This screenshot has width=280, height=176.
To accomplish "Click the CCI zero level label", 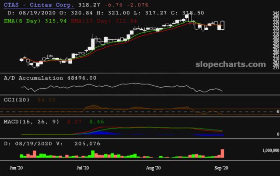I will (278, 112).
